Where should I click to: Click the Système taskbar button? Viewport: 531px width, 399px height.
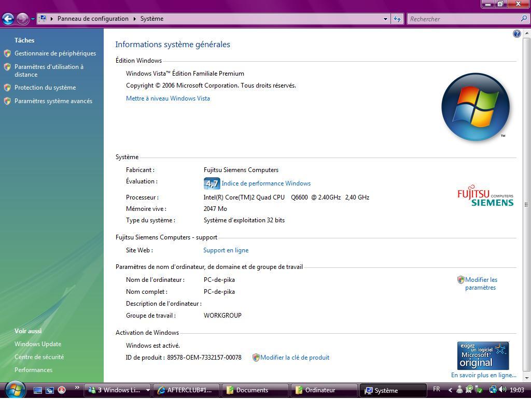pos(393,391)
